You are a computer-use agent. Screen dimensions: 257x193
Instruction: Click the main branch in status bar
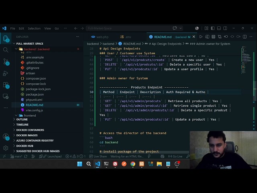tap(16, 156)
